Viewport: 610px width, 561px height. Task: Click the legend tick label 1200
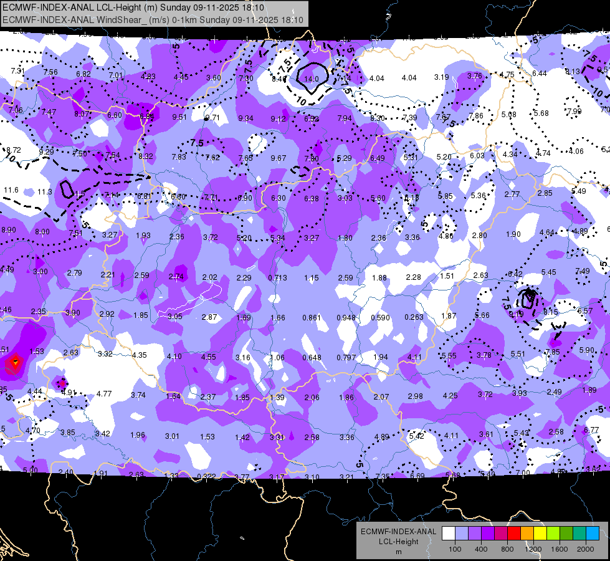(533, 549)
